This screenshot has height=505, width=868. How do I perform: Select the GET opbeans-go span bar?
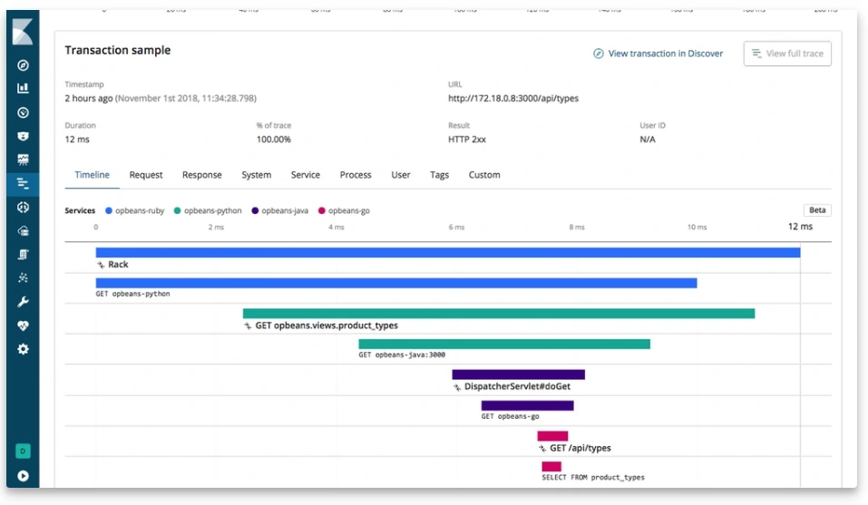tap(528, 406)
